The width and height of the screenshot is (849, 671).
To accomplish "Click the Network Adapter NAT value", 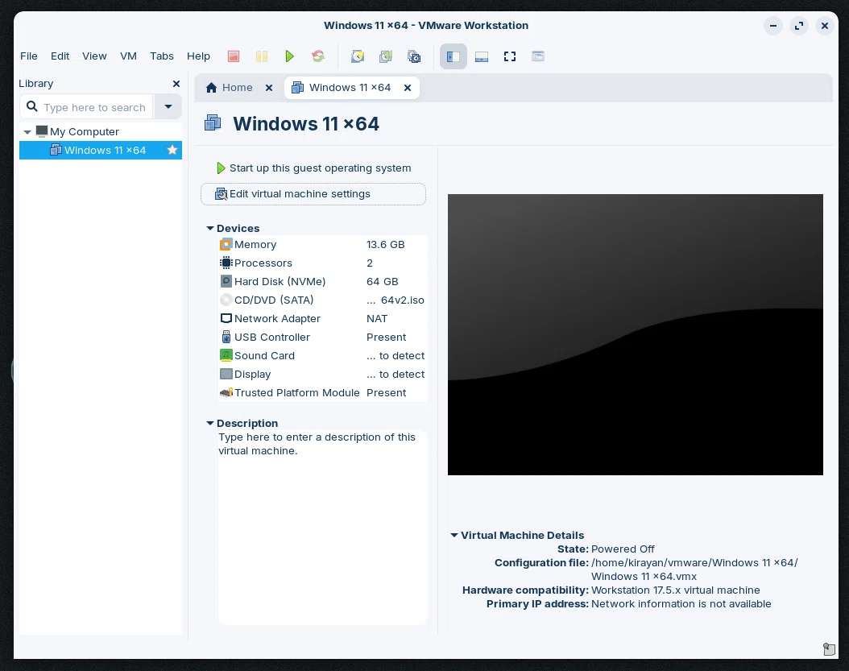I will (377, 318).
